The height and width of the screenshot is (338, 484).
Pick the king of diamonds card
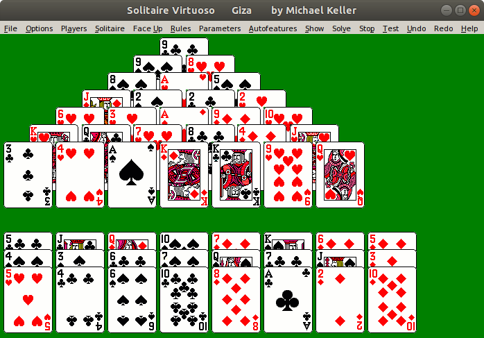pos(184,175)
